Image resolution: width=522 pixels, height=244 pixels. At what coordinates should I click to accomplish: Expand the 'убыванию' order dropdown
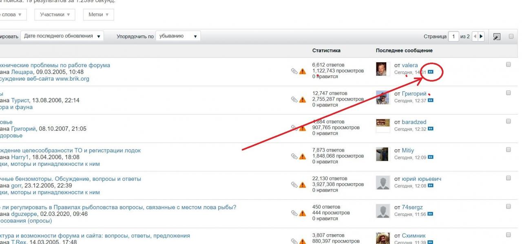pos(178,36)
